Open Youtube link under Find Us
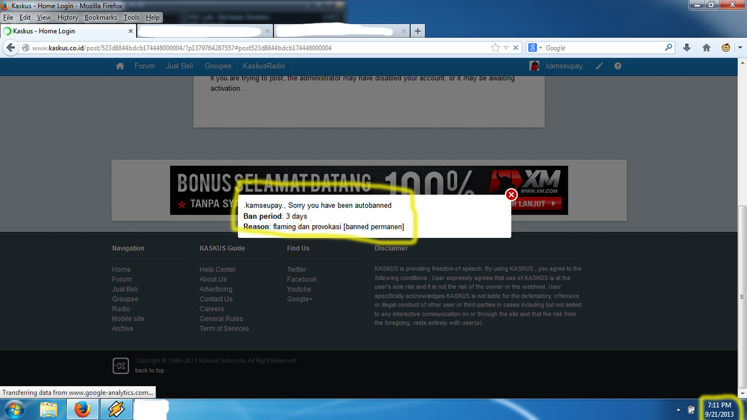The width and height of the screenshot is (747, 420). 299,289
